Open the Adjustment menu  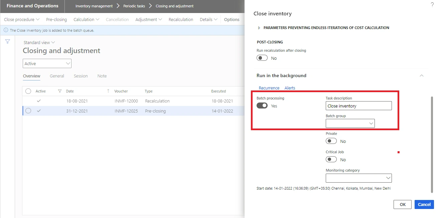pos(149,19)
